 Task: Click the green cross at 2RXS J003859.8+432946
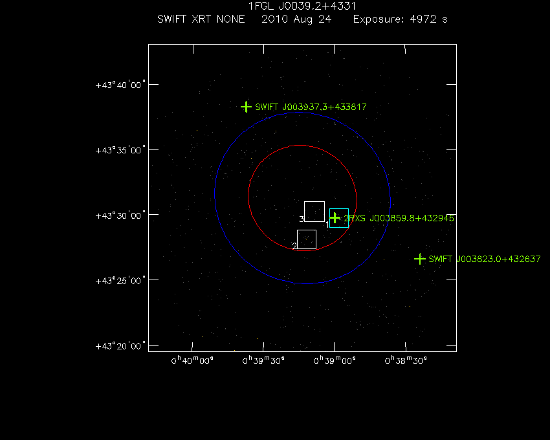tap(335, 218)
